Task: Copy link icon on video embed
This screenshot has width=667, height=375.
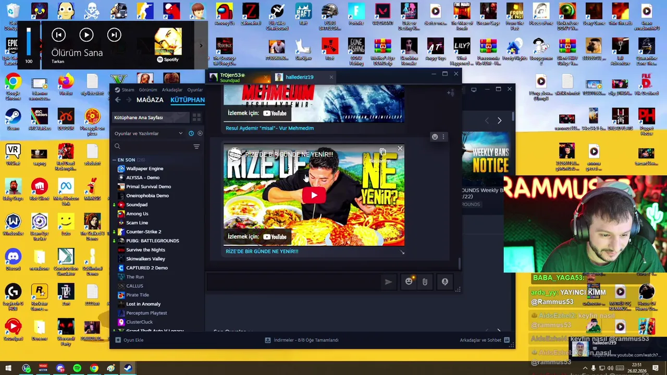Action: pos(383,153)
